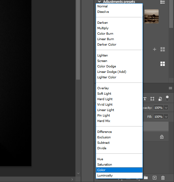Click the white grid view icon

[x=162, y=64]
